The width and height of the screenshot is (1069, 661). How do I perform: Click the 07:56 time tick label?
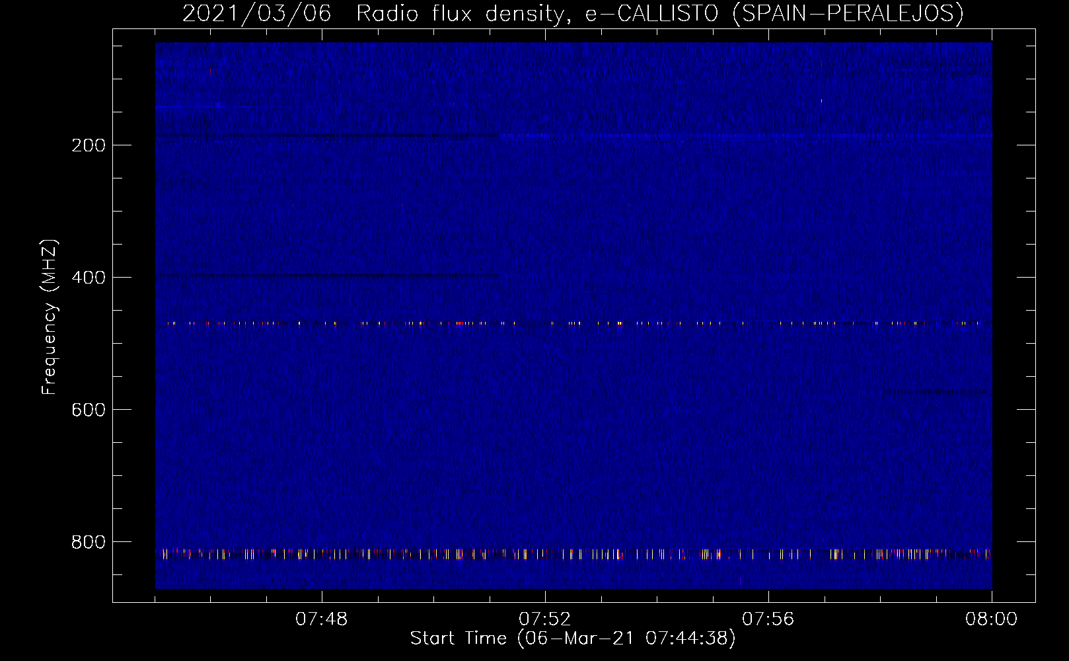(x=768, y=619)
